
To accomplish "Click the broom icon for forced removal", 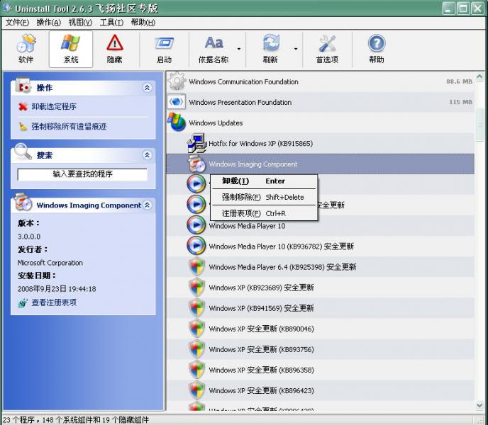I will [23, 126].
